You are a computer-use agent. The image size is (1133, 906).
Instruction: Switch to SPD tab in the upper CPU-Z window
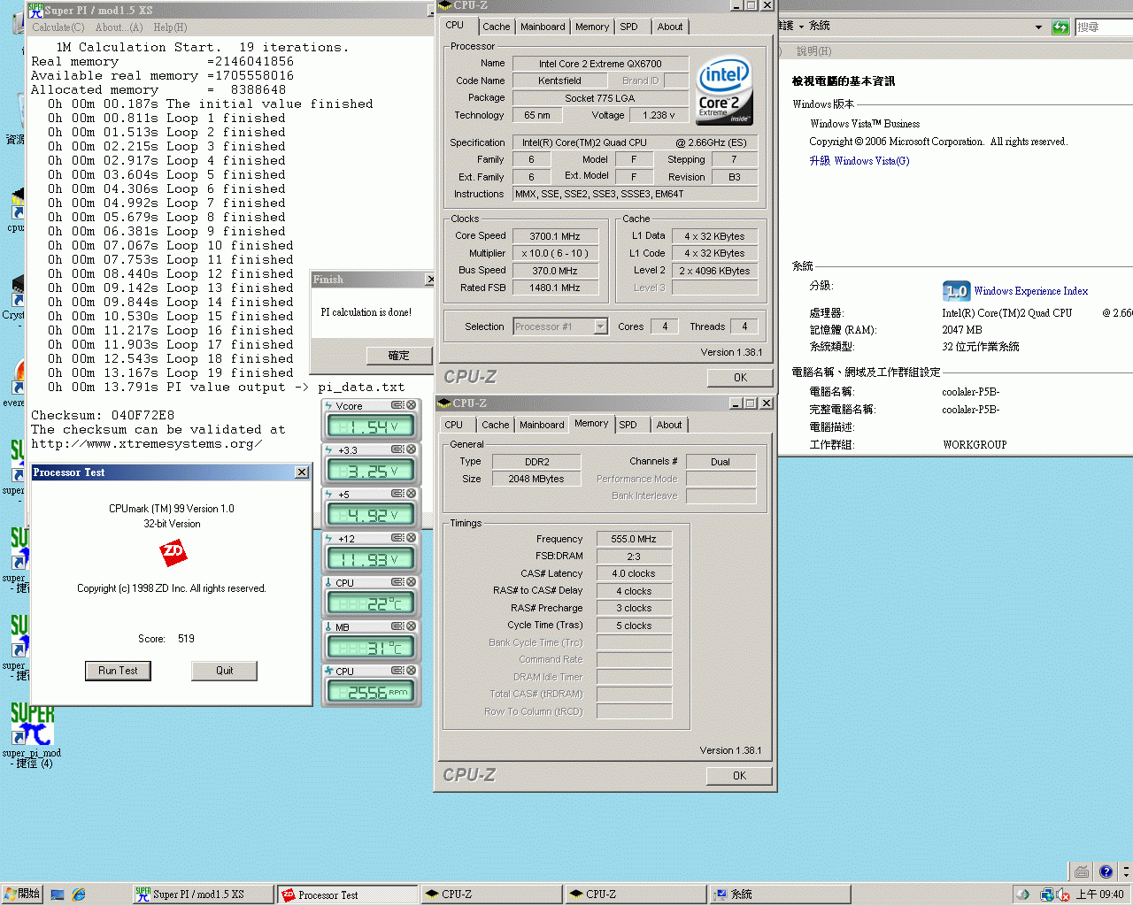coord(628,27)
